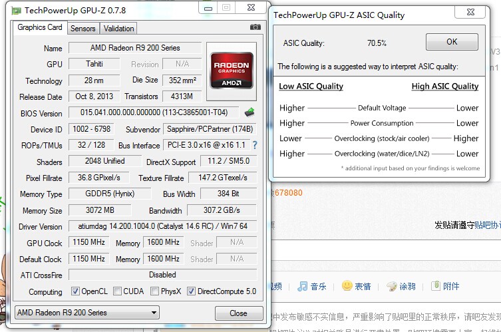Click the Pixel Fillrate value 36.8 GPixel/s
This screenshot has height=332, width=501.
tap(99, 178)
